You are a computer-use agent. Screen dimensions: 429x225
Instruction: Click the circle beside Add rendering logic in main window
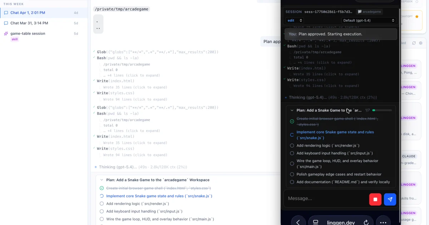[102, 204]
